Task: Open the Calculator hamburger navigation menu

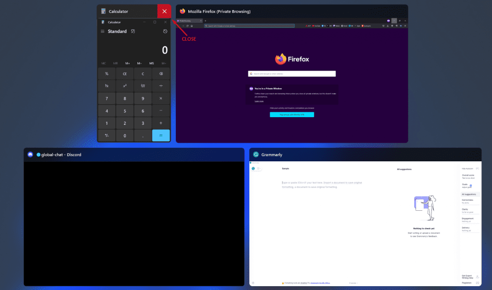Action: (102, 32)
